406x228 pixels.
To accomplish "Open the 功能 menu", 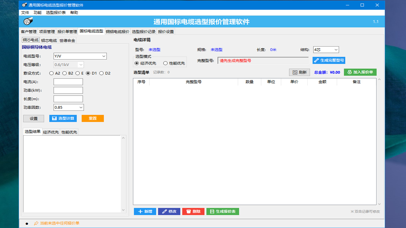I will click(x=37, y=13).
